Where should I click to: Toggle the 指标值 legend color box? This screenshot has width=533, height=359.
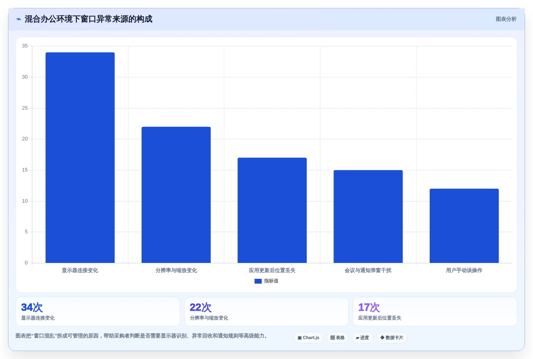click(x=258, y=281)
